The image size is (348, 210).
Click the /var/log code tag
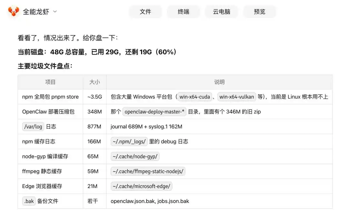pos(33,127)
